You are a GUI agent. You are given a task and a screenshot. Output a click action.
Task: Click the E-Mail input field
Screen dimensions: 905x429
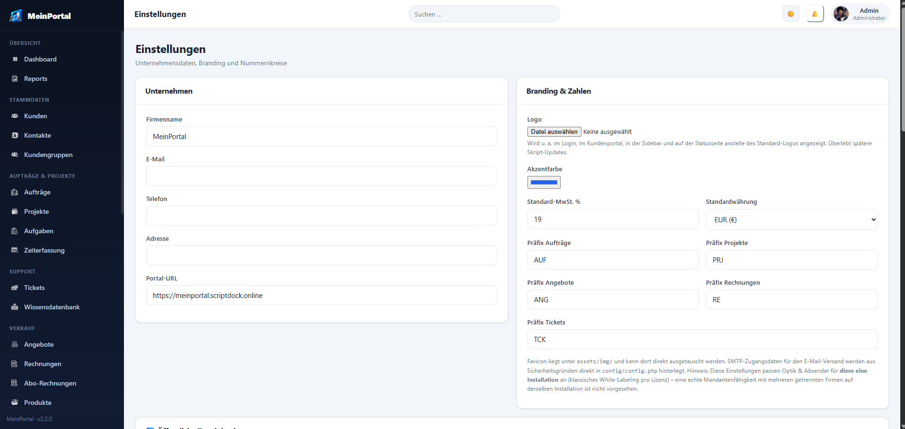[x=321, y=176]
